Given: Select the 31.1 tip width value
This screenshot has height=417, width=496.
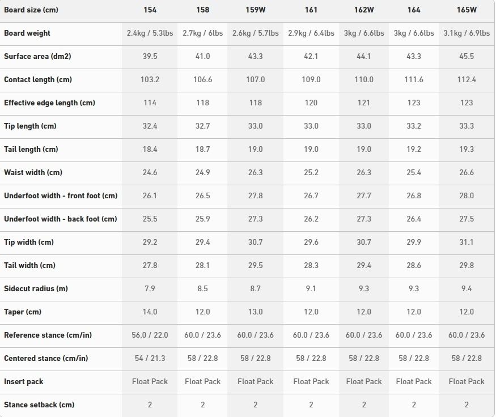Looking at the screenshot, I should (x=467, y=242).
